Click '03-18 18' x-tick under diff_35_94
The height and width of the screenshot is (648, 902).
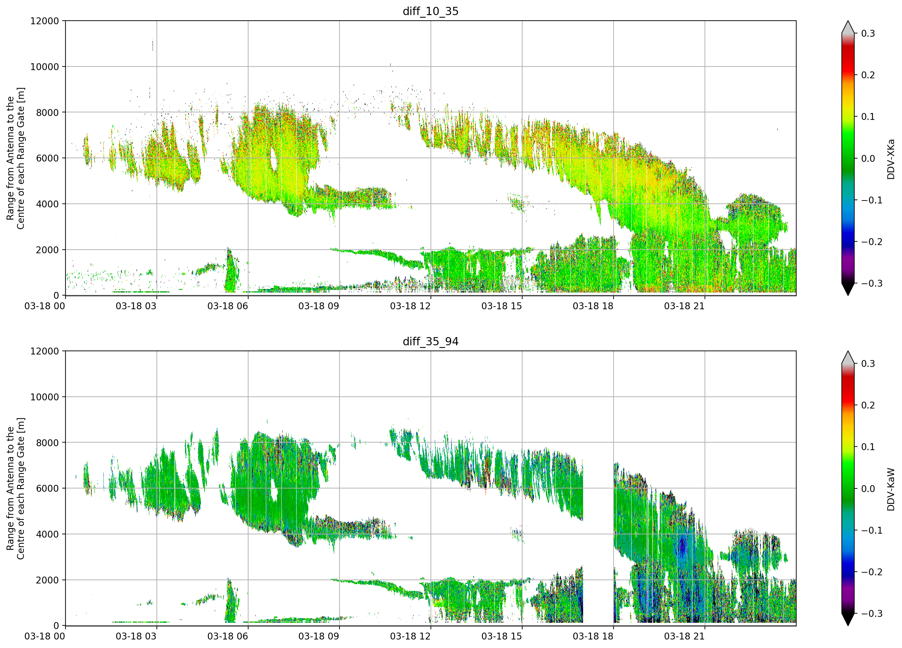593,636
